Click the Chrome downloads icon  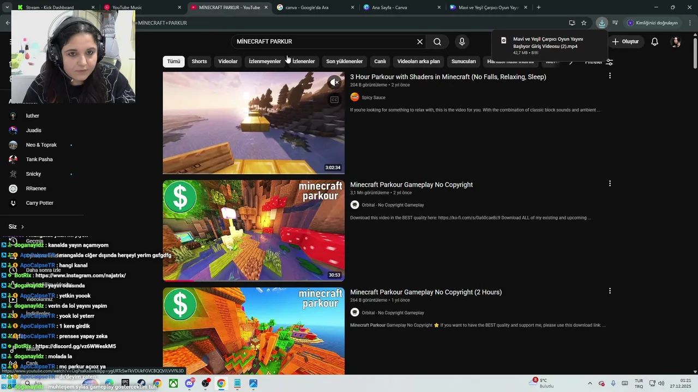tap(601, 23)
